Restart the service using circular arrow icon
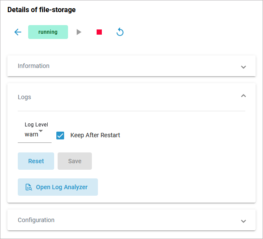263x239 pixels. pos(120,32)
